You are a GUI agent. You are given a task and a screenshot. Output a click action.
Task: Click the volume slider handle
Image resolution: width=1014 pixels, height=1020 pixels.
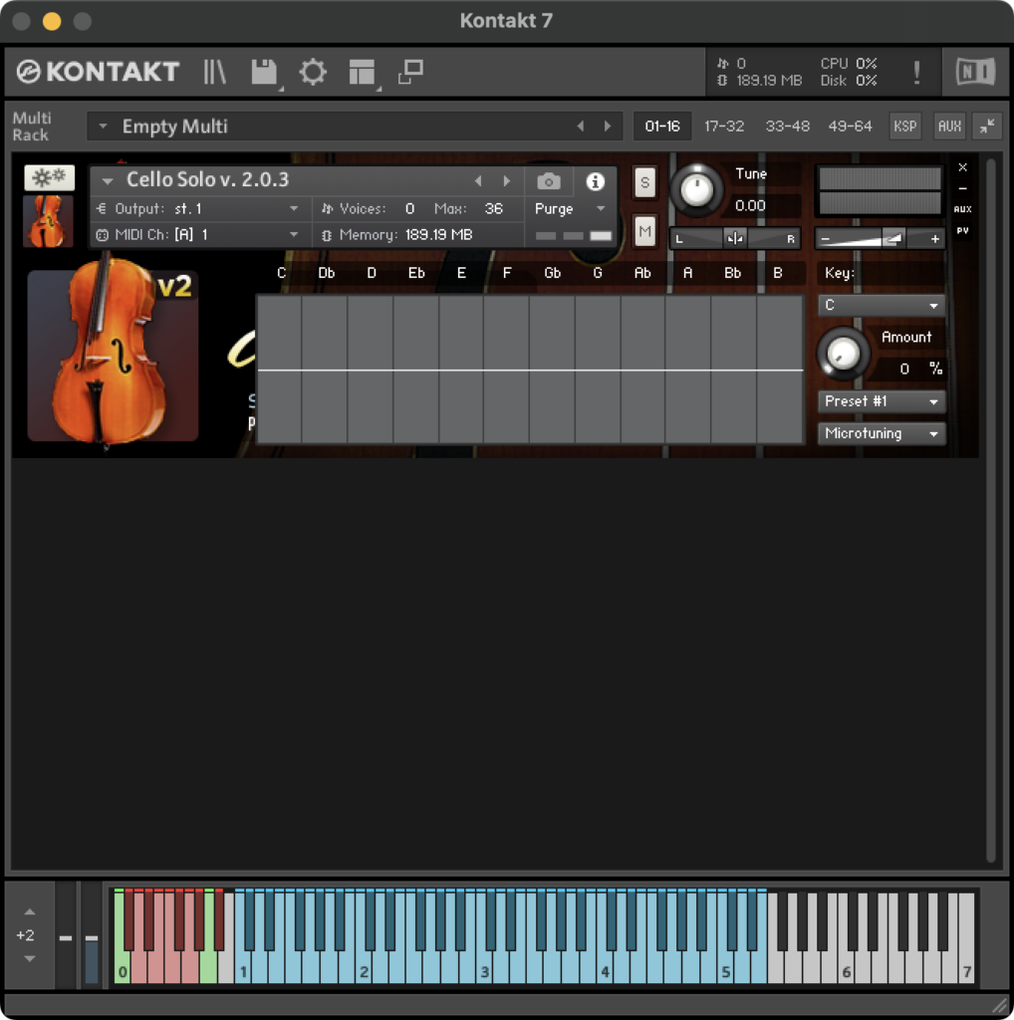pyautogui.click(x=893, y=239)
